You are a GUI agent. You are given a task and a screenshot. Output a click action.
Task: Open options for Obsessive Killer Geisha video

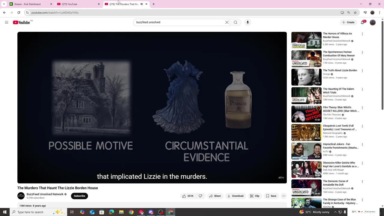coord(362,163)
